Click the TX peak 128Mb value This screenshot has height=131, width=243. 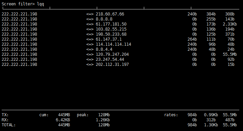point(104,115)
